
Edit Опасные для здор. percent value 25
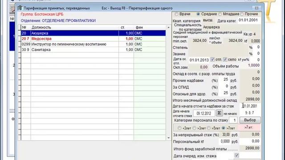[x=224, y=93]
